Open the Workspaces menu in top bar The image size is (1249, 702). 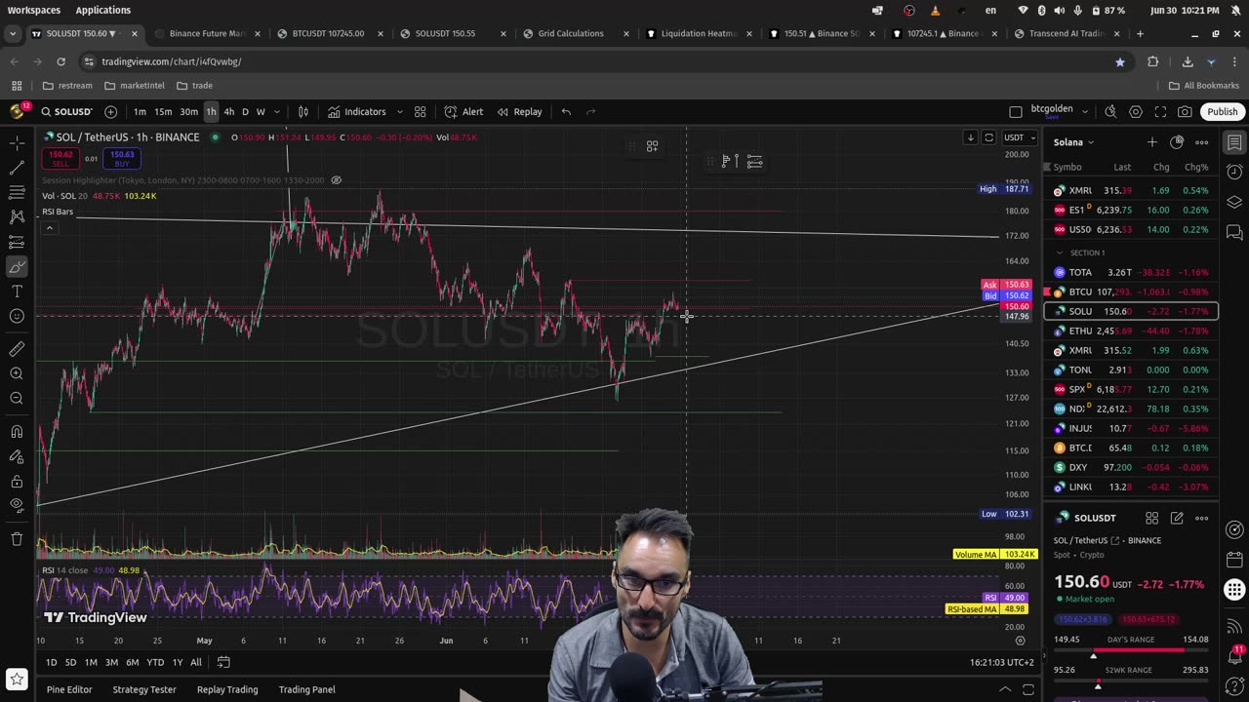(x=34, y=10)
